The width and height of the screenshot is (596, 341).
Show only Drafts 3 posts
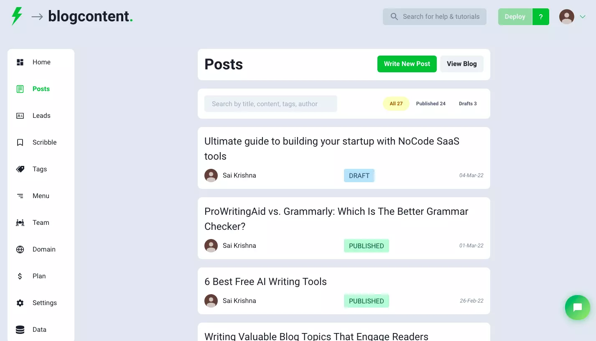pyautogui.click(x=467, y=103)
